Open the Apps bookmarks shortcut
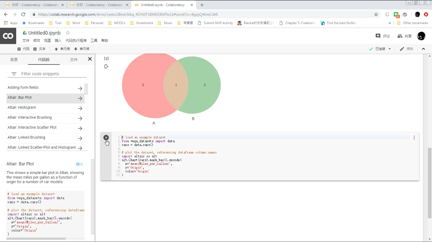 [x=10, y=23]
